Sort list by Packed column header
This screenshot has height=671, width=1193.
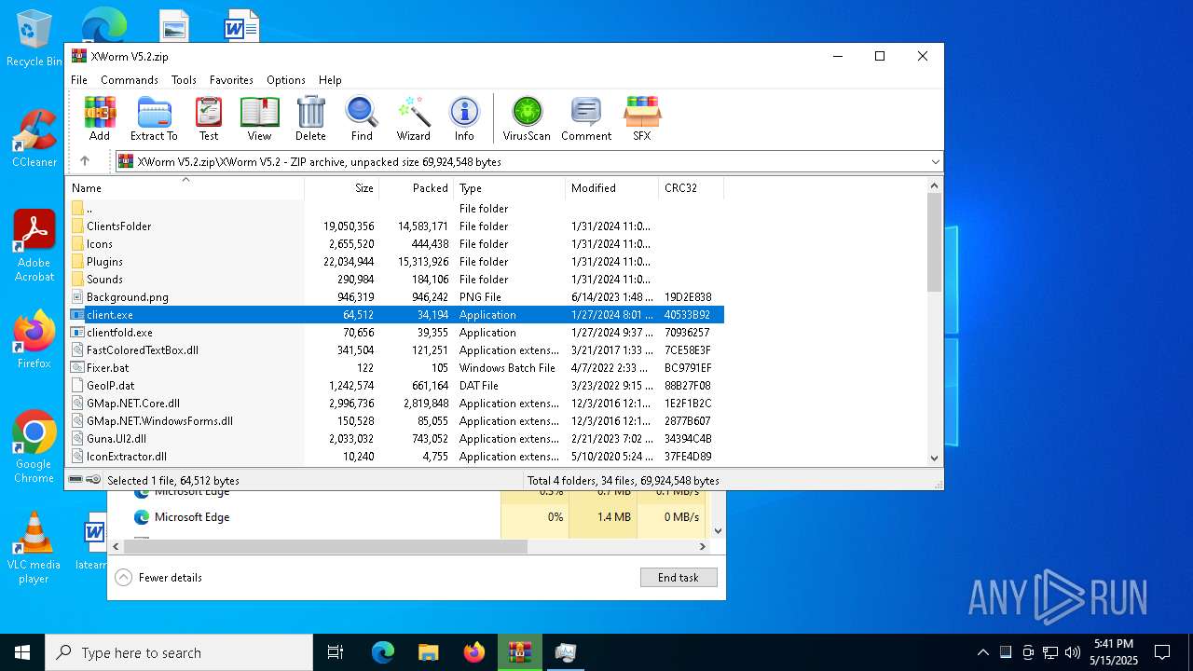(x=417, y=187)
